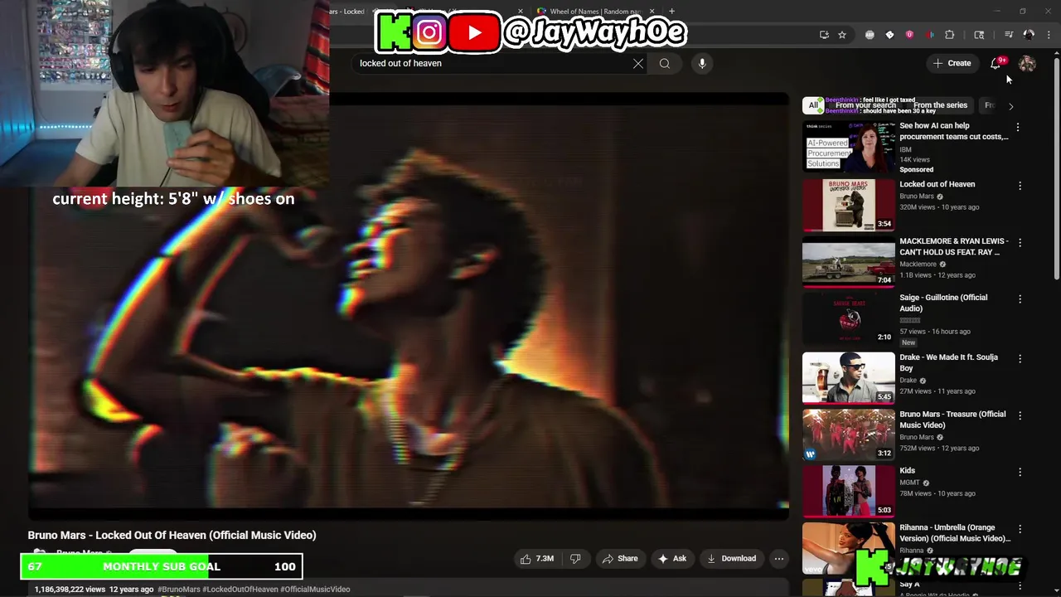1061x597 pixels.
Task: Open the #OfficialMusicVideo hashtag link
Action: 315,590
